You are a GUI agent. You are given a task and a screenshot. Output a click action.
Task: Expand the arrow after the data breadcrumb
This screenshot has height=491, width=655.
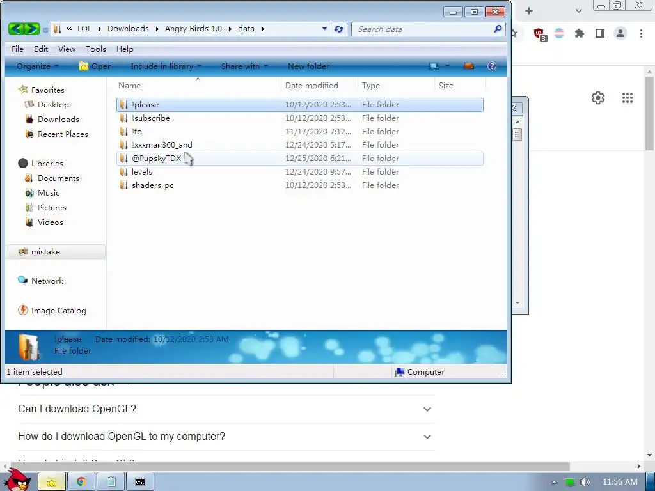(262, 29)
